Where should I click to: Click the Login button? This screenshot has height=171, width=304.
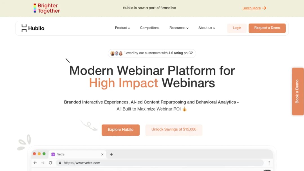[x=237, y=28]
